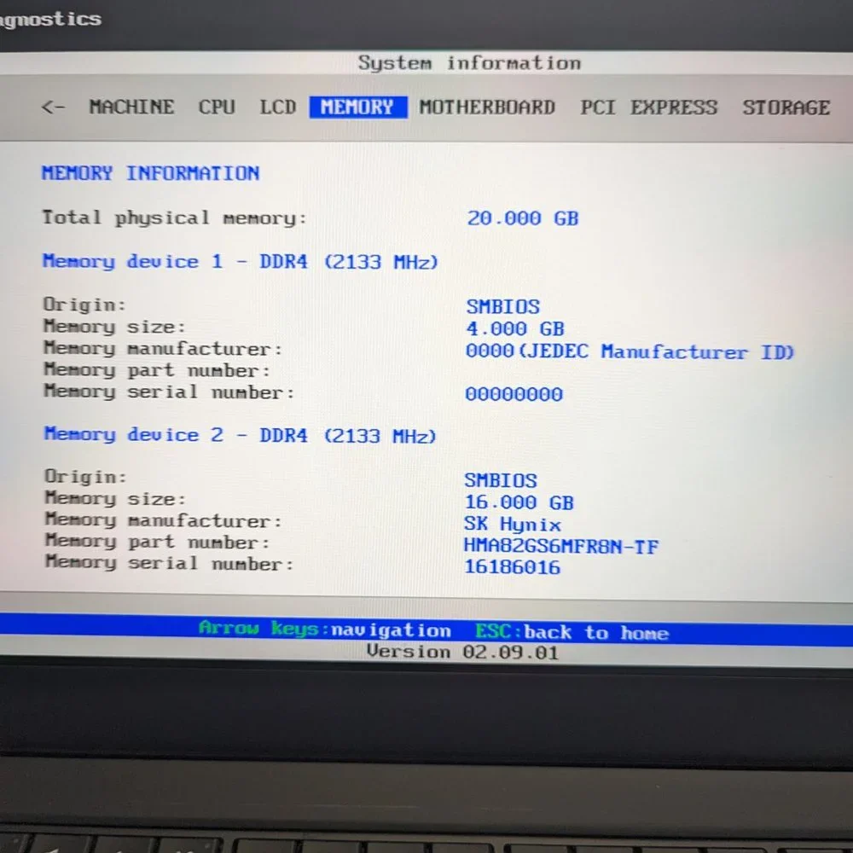
Task: Select the back arrow tab
Action: [x=53, y=107]
